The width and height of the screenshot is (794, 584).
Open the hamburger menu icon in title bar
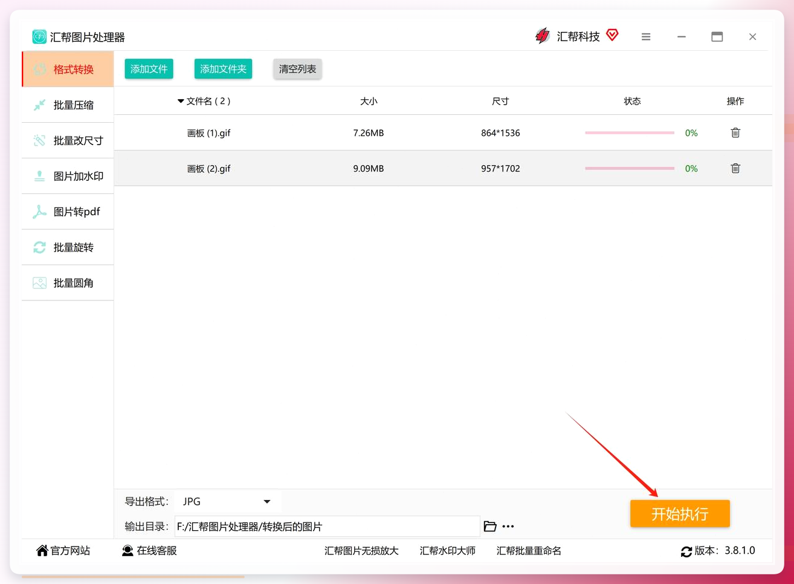click(x=646, y=37)
